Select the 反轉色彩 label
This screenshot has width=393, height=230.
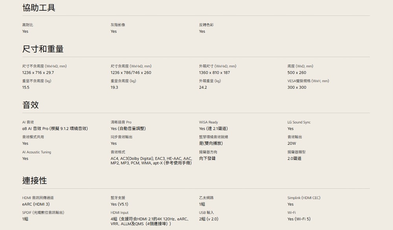206,25
